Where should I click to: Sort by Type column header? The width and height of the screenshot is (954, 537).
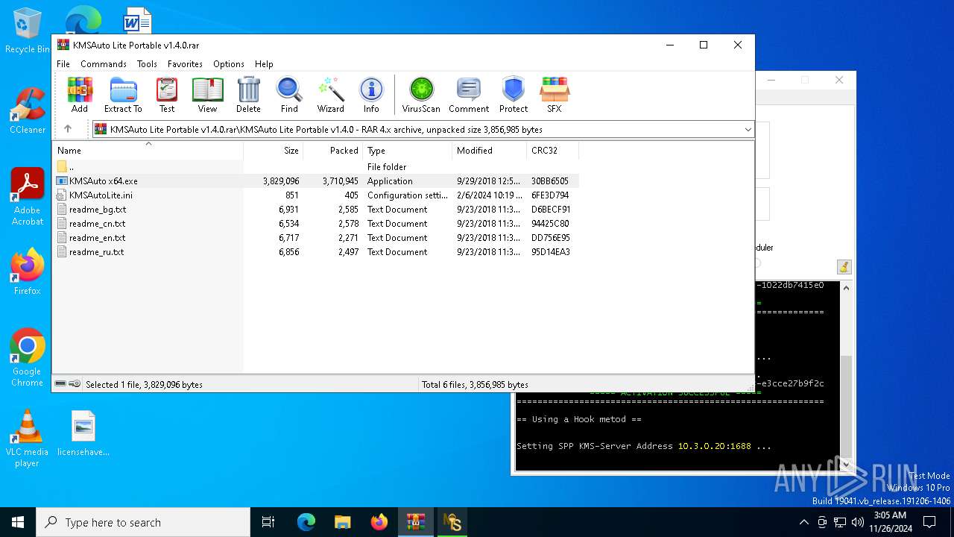pos(408,151)
